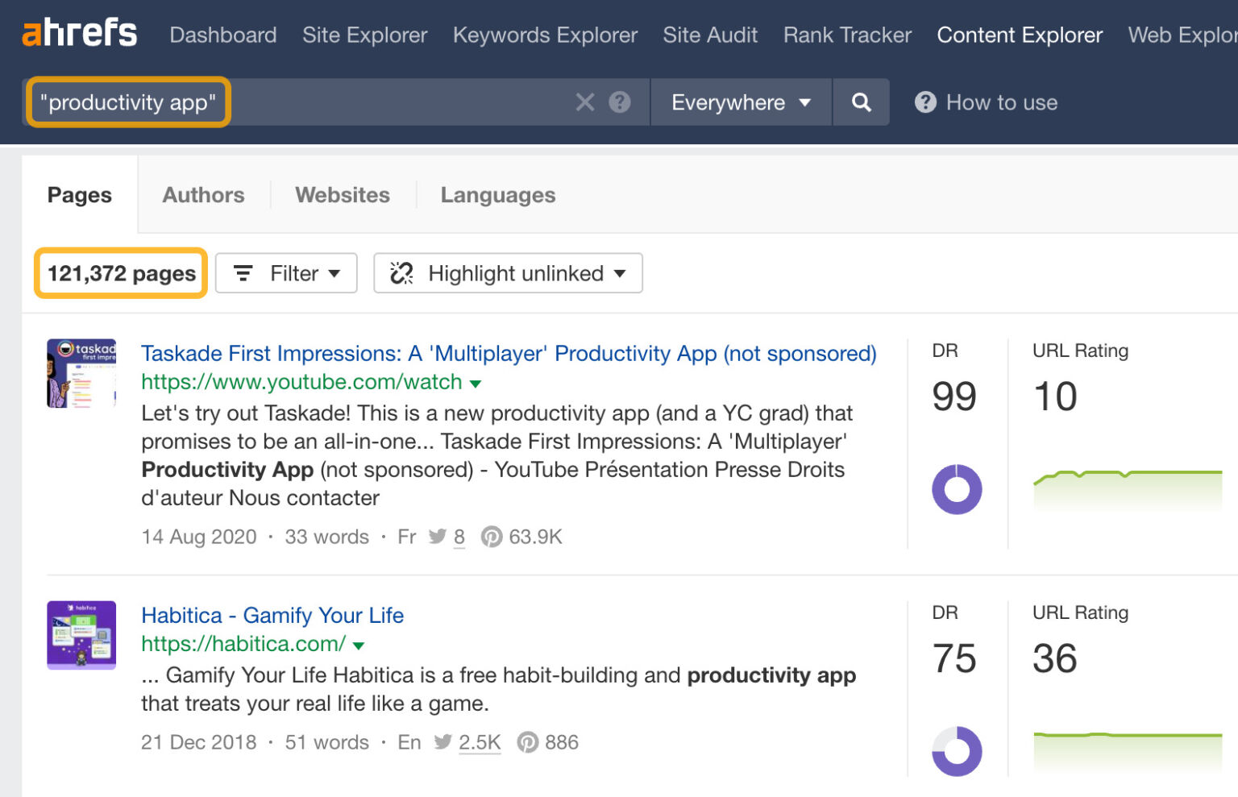Switch to the Languages tab
The width and height of the screenshot is (1238, 797).
(x=497, y=195)
